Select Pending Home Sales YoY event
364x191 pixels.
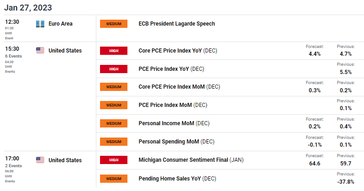point(172,178)
